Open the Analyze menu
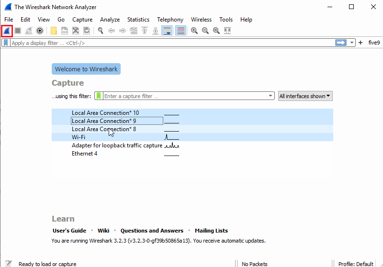Image resolution: width=383 pixels, height=267 pixels. click(x=110, y=20)
